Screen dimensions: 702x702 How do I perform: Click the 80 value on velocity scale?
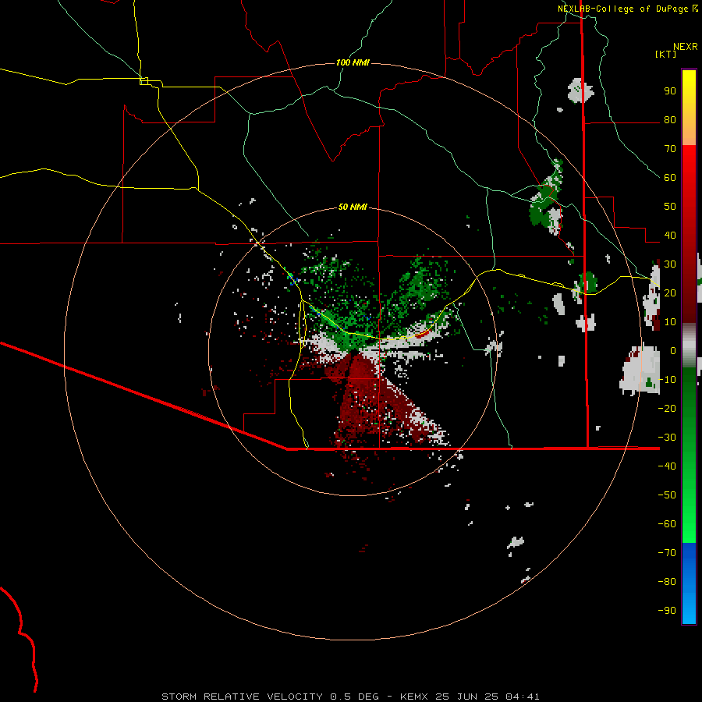pos(670,120)
